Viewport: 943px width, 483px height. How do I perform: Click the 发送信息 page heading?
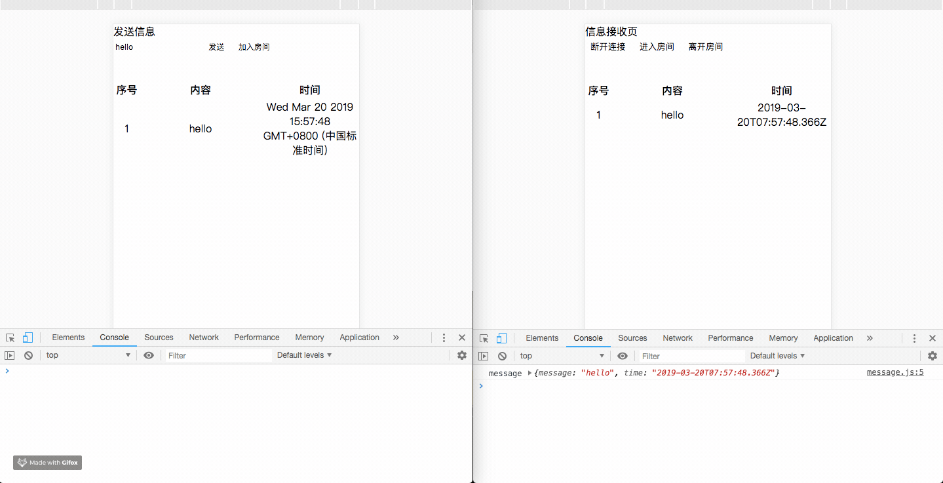pos(134,31)
